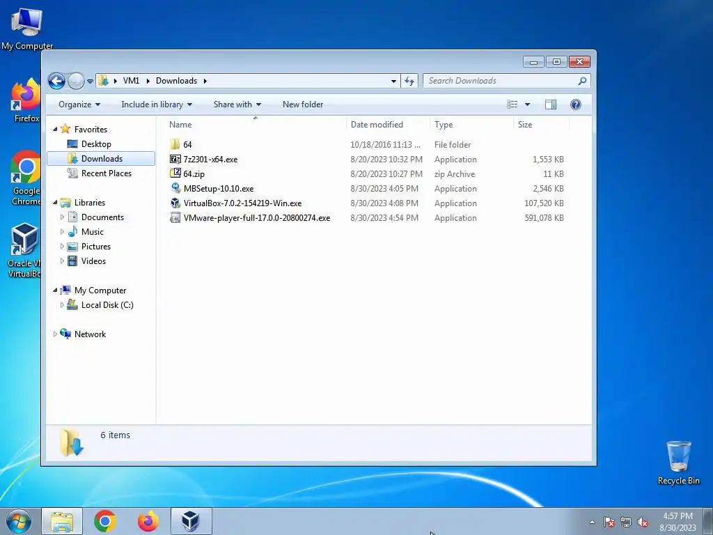Screen dimensions: 713x535
Task: Collapse My Computer in navigation pane
Action: [x=55, y=290]
